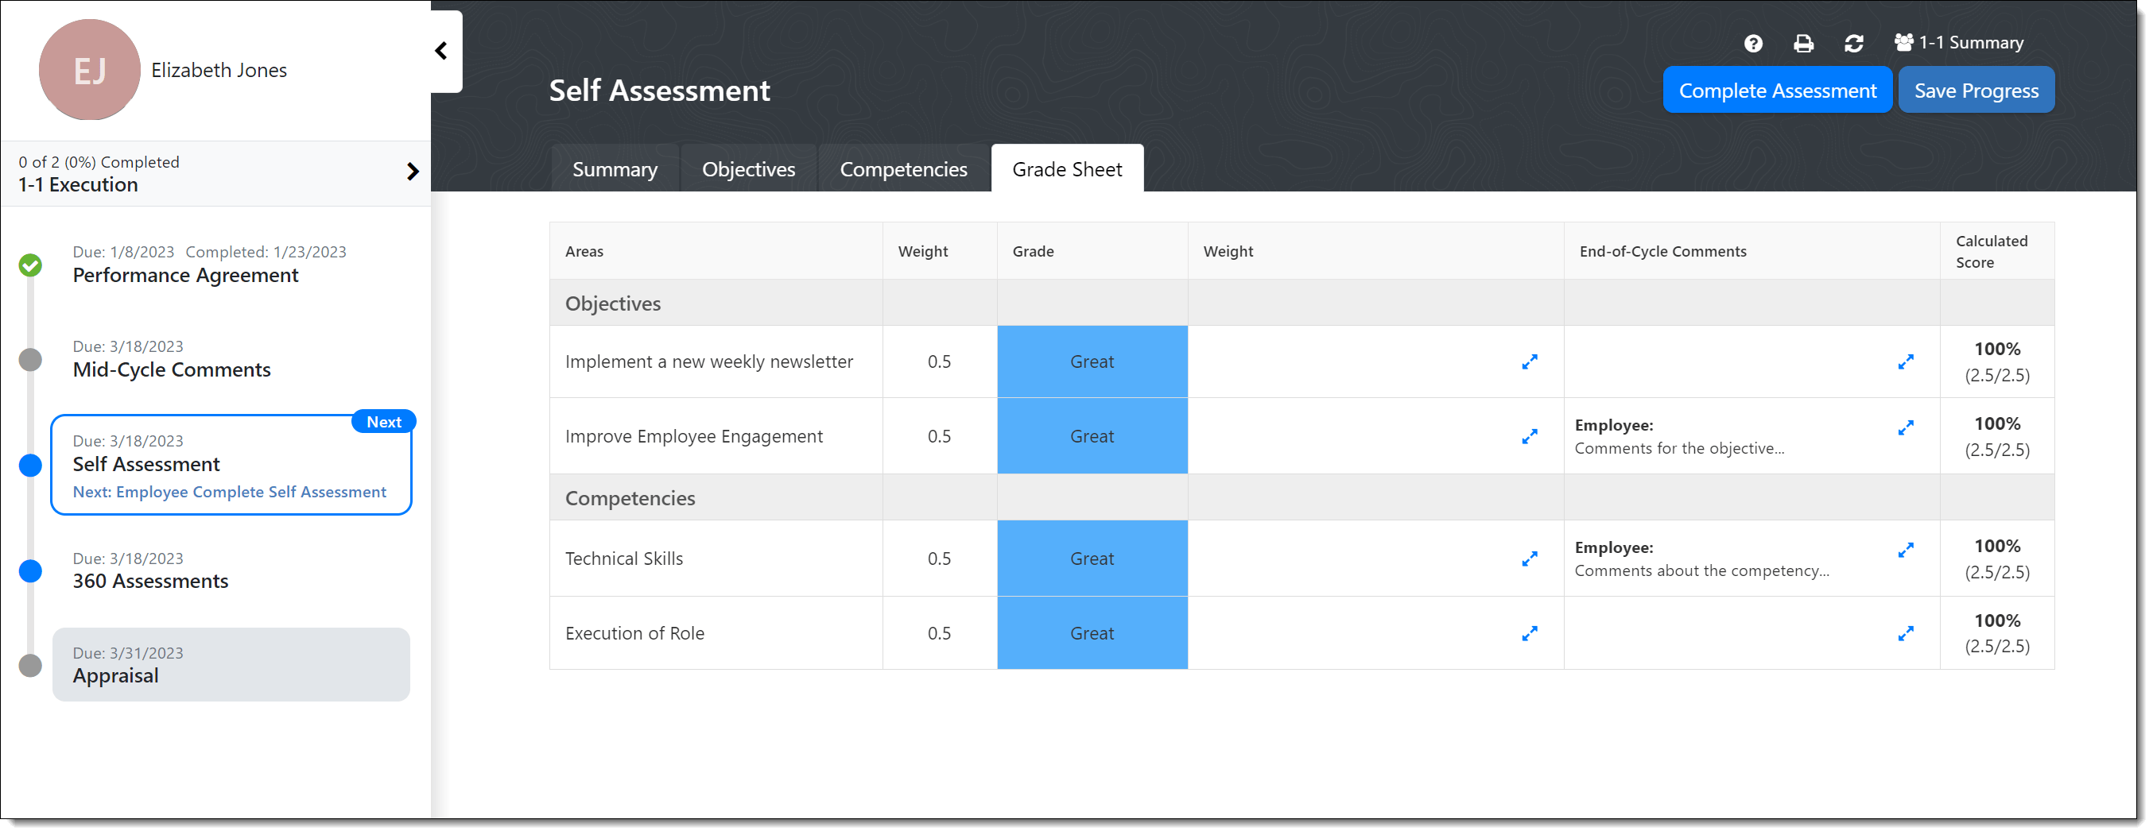Switch to the Summary tab
This screenshot has height=835, width=2153.
tap(615, 168)
